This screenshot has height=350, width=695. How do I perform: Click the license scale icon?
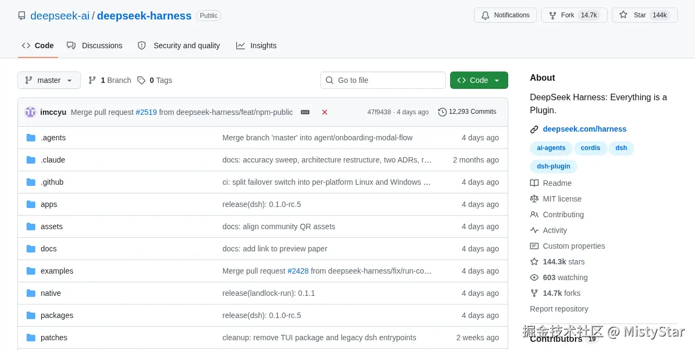[x=534, y=199]
